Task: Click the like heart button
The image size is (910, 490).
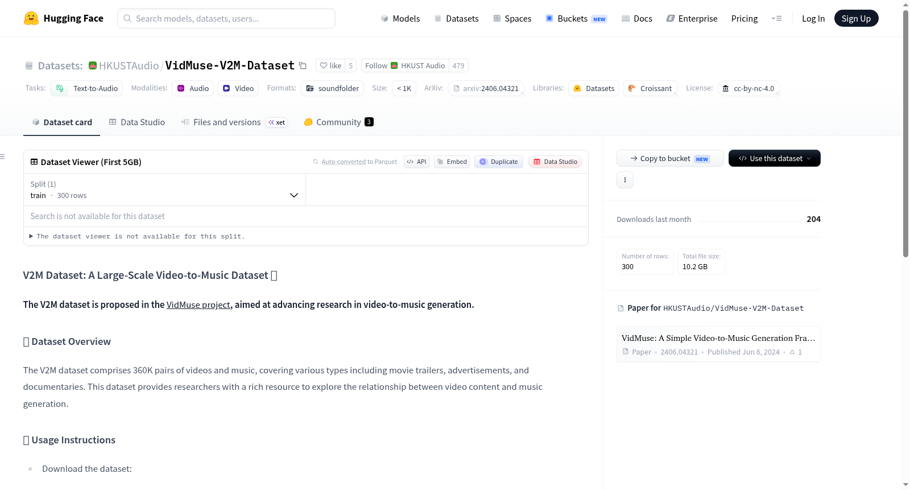Action: tap(330, 65)
